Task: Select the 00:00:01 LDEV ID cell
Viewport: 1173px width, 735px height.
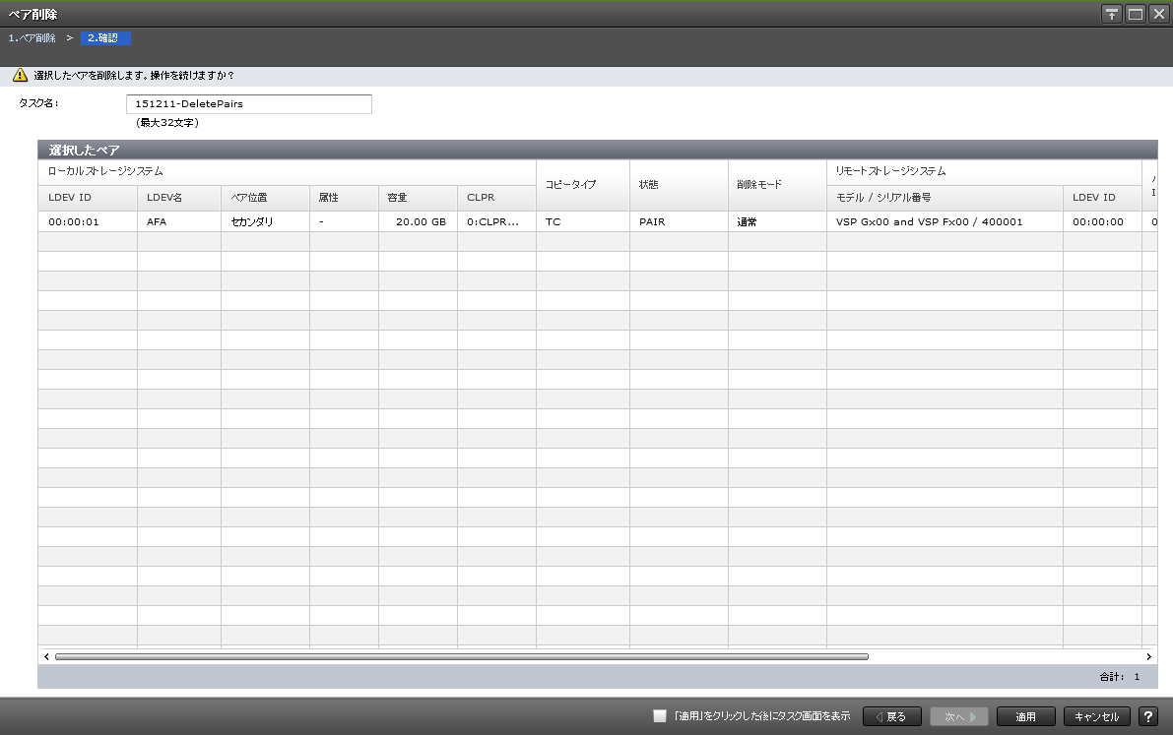Action: [88, 221]
